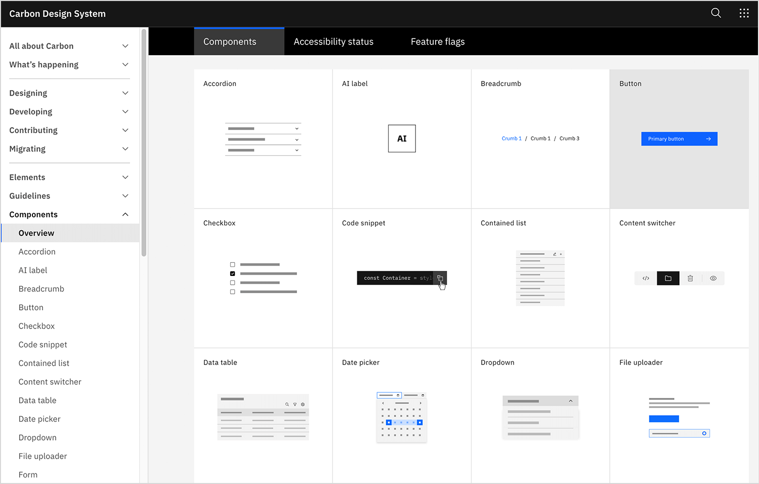The width and height of the screenshot is (759, 484).
Task: Open Code snippet in the sidebar
Action: coord(43,345)
